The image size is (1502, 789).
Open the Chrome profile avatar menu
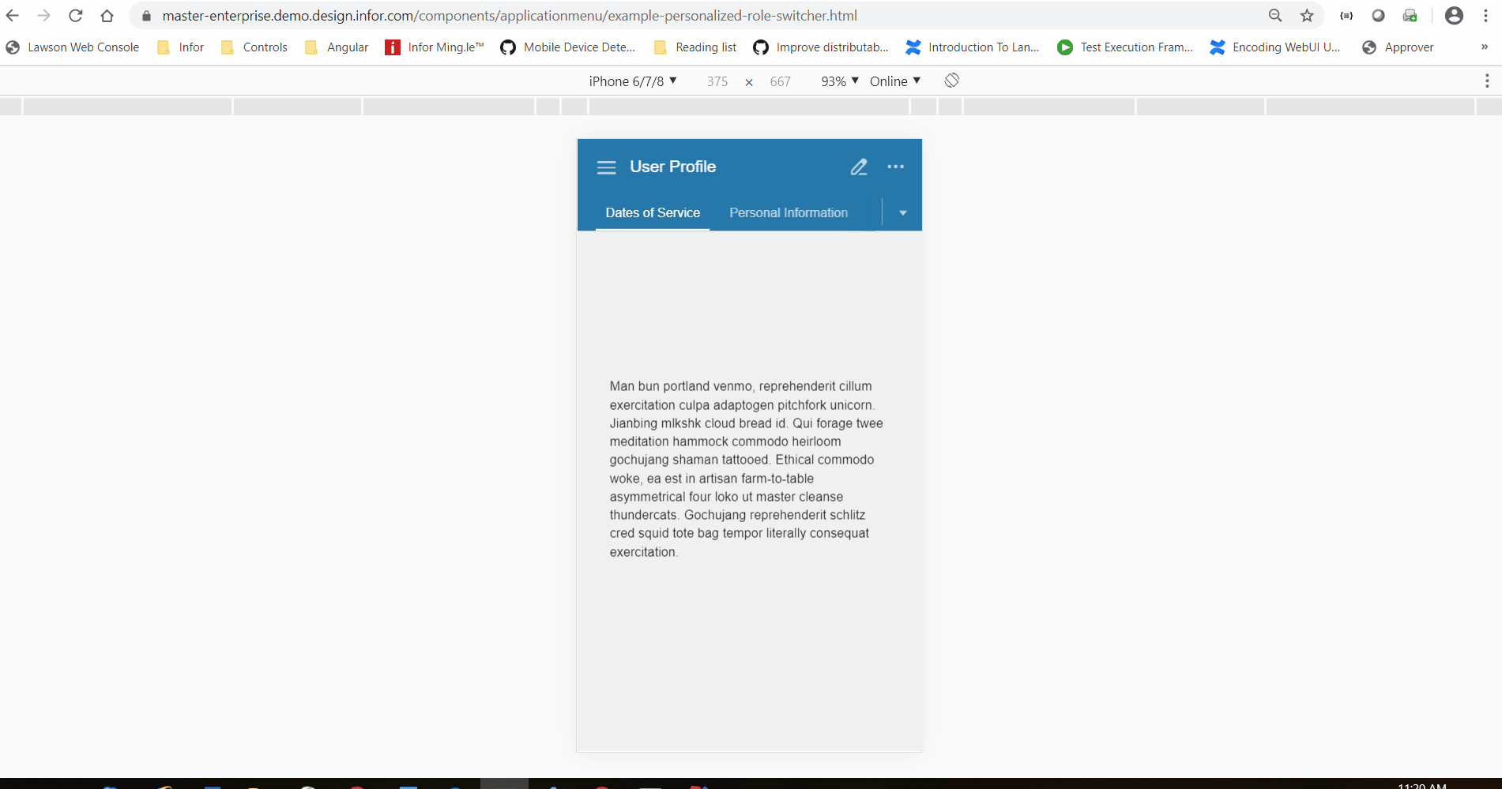(x=1454, y=16)
